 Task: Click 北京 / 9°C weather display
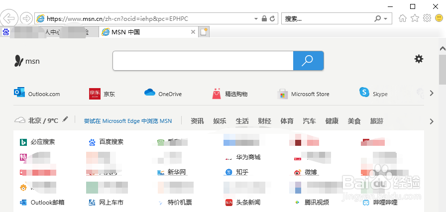pos(36,120)
